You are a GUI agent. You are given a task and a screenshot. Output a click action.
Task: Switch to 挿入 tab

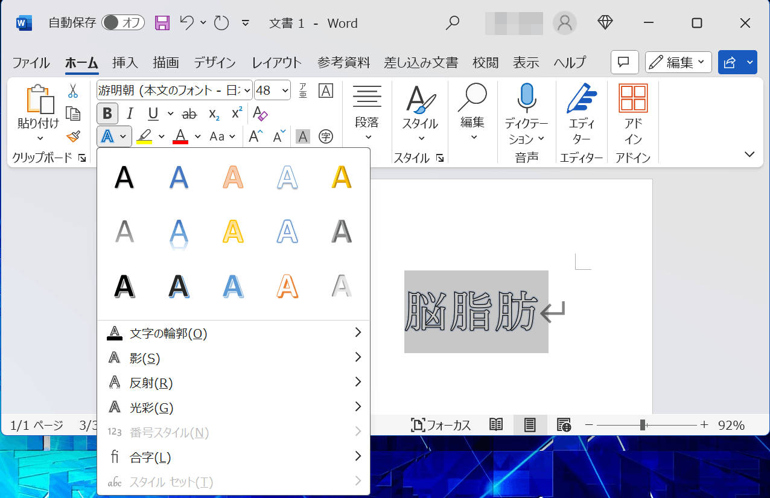pos(125,63)
